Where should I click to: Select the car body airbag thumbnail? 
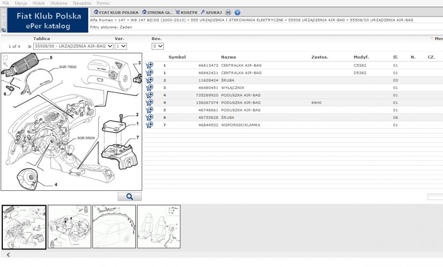click(x=114, y=227)
